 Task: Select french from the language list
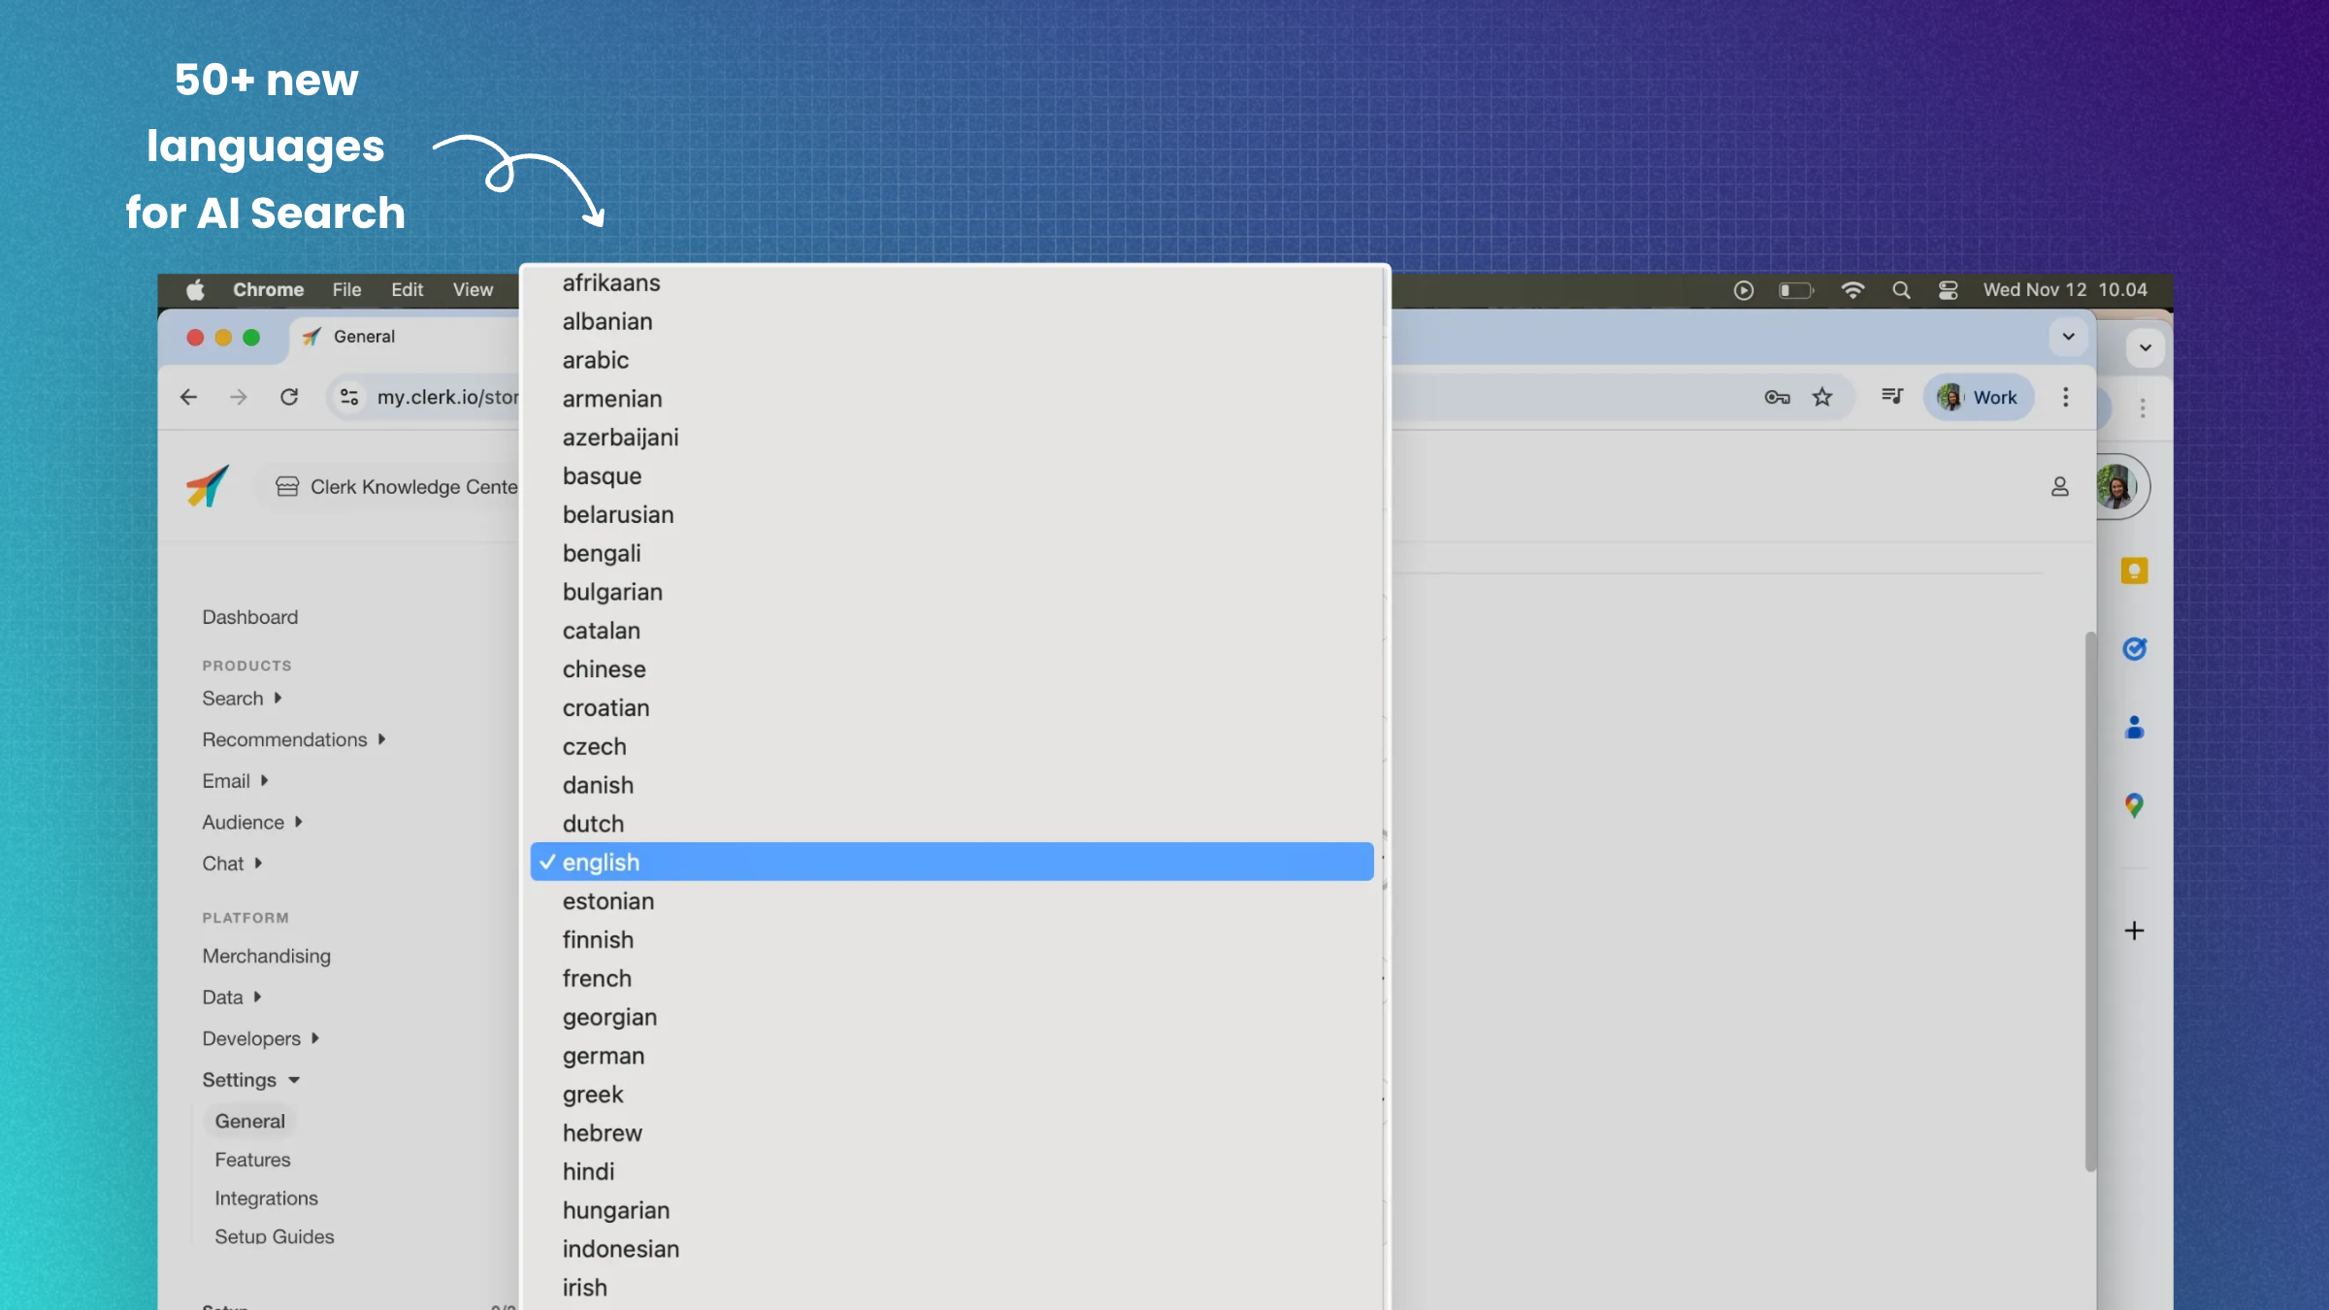click(598, 978)
